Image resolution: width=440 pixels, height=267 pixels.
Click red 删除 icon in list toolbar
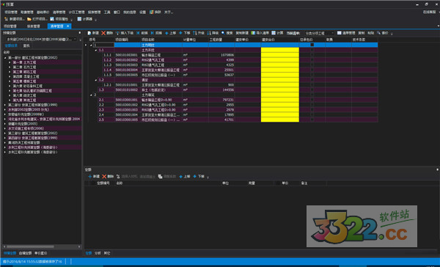(103, 33)
